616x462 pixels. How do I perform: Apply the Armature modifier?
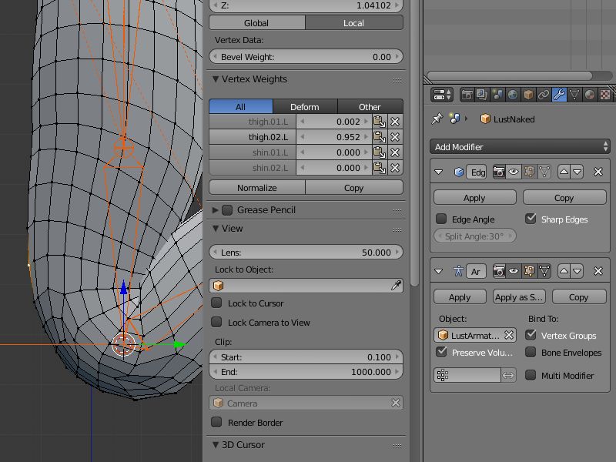tap(459, 296)
